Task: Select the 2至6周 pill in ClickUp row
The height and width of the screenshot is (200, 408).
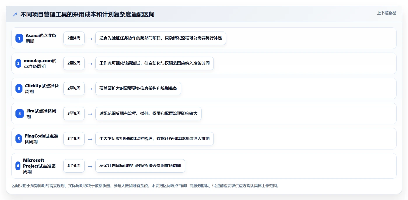Action: [74, 88]
